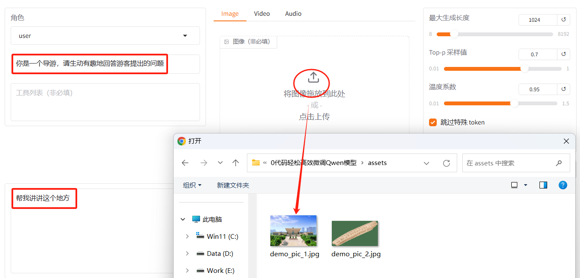
Task: Click the 0代码轻松高效微调Qwen模型 breadcrumb
Action: coord(313,162)
